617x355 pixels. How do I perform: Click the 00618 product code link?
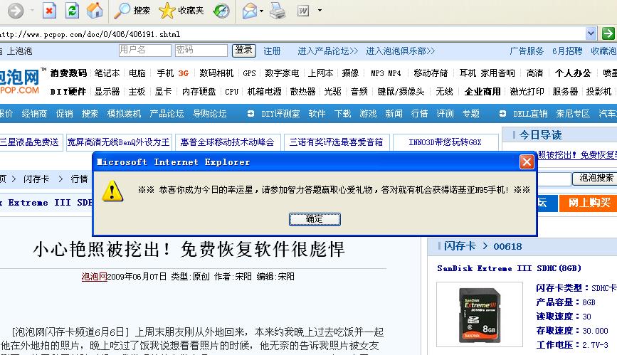pos(507,247)
